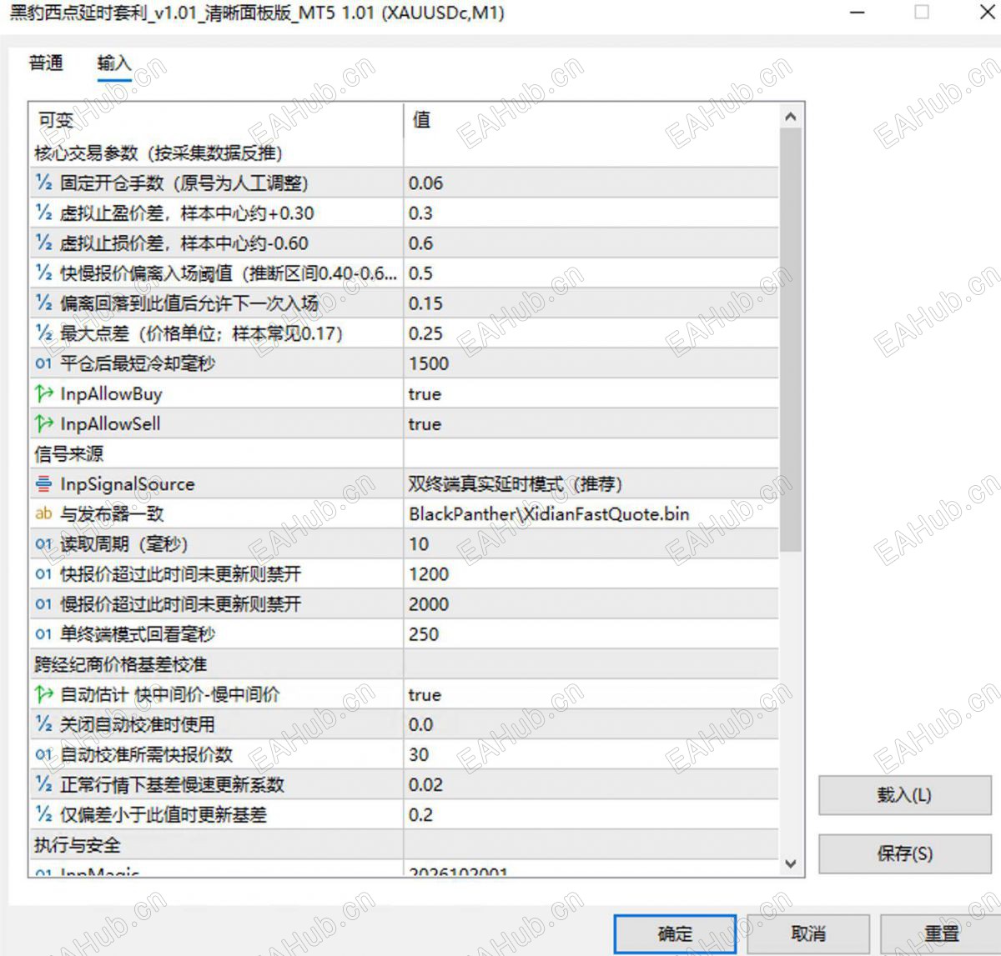Click the 01 icon beside 单终端模式回看毫秒

tap(43, 634)
